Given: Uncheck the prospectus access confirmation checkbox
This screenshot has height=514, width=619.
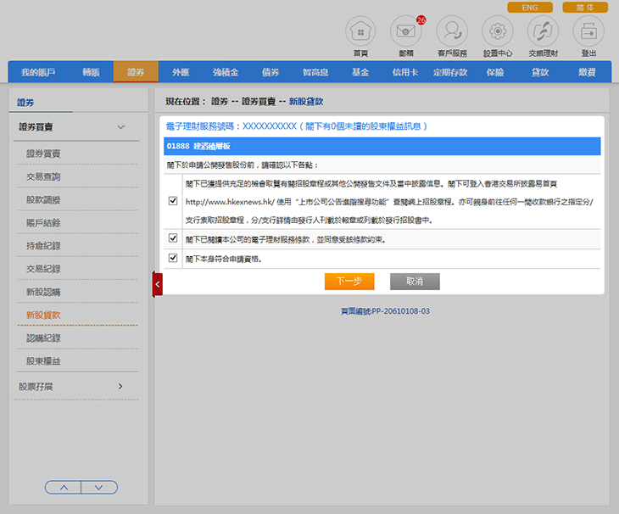Looking at the screenshot, I should (173, 201).
